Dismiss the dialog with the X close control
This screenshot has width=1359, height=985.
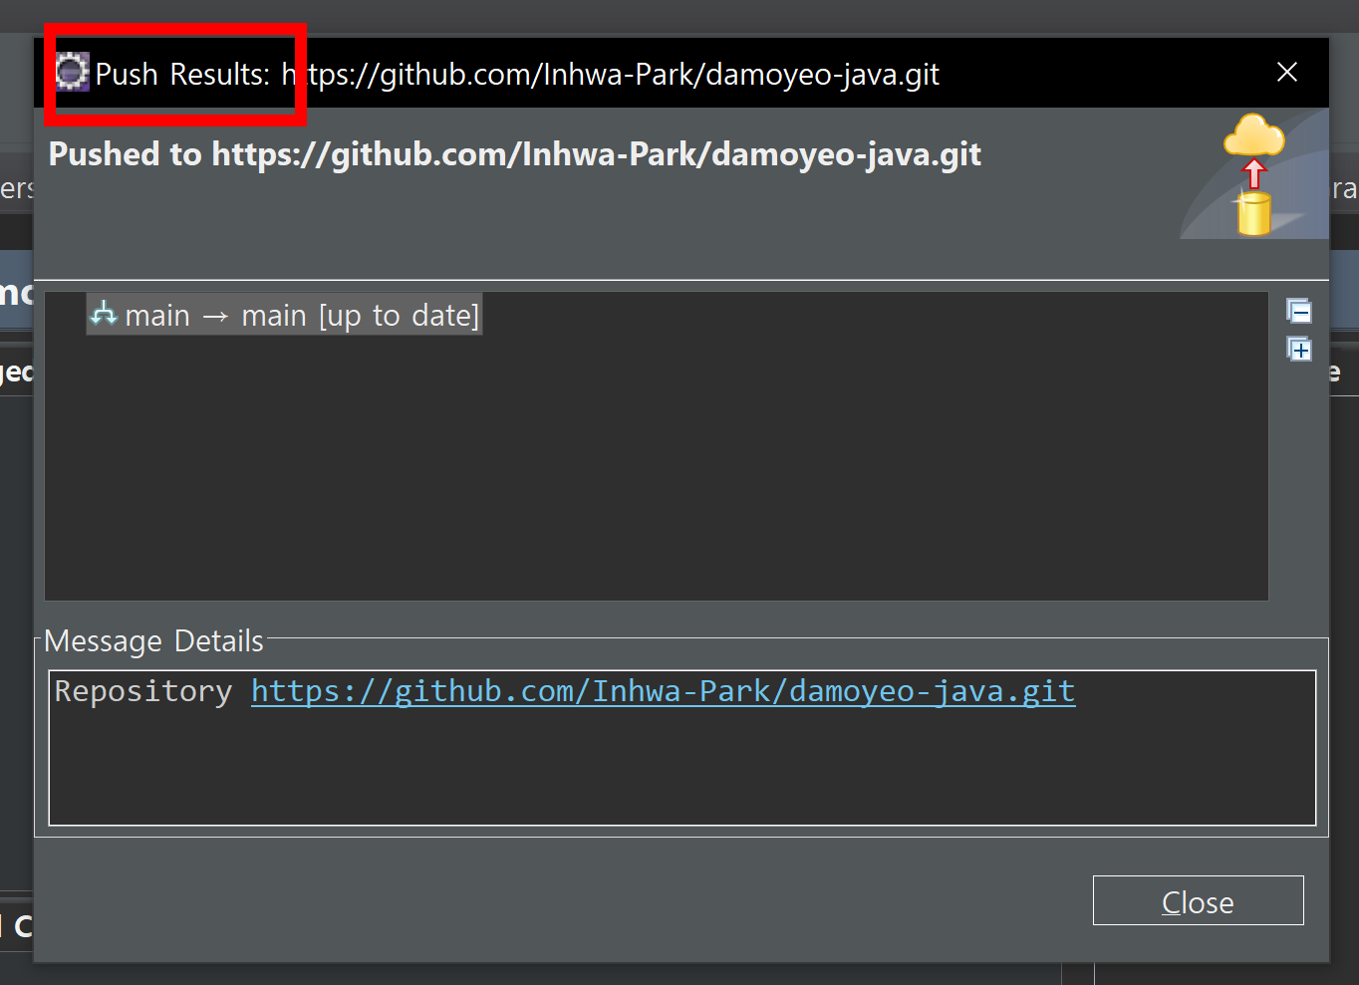(x=1286, y=72)
